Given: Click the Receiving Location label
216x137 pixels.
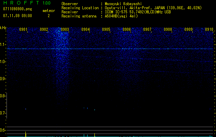Looking at the screenshot, I should (80, 8).
